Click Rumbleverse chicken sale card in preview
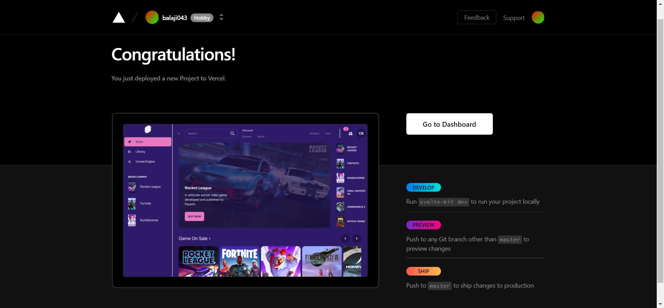 pyautogui.click(x=281, y=261)
